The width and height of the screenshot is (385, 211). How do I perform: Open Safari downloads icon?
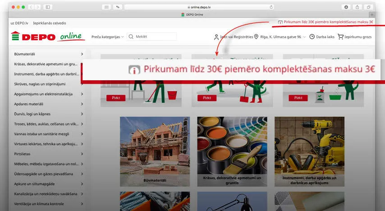click(346, 7)
